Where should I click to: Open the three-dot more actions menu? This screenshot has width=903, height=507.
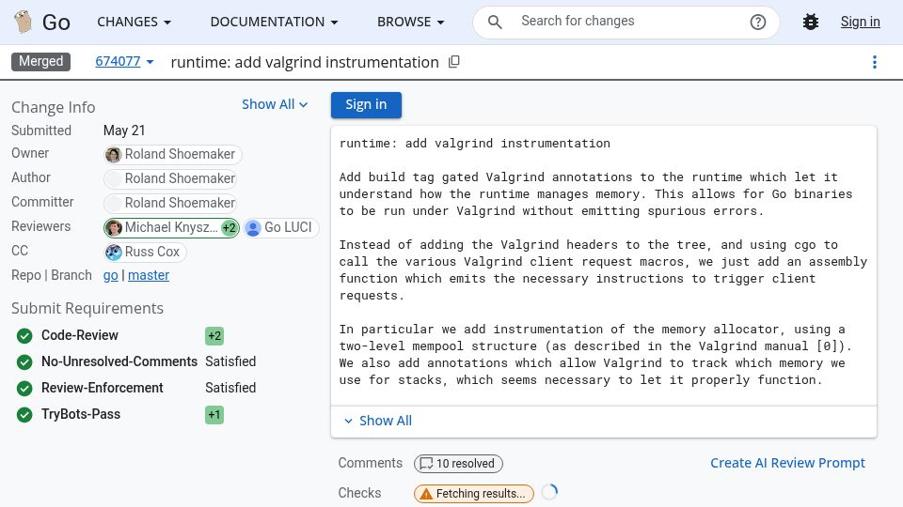click(874, 62)
